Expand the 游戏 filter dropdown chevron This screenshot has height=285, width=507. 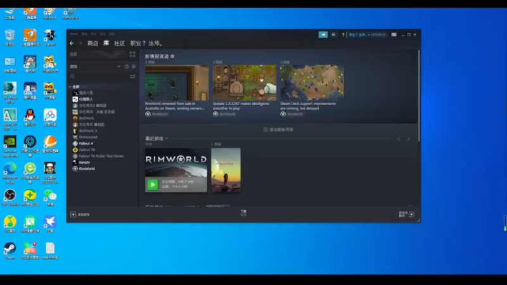click(x=119, y=66)
